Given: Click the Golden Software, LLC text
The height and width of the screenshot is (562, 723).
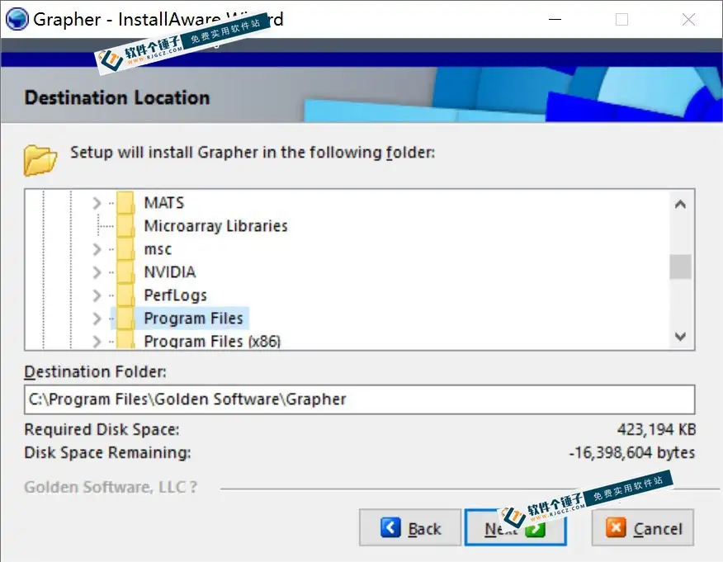Looking at the screenshot, I should (111, 487).
